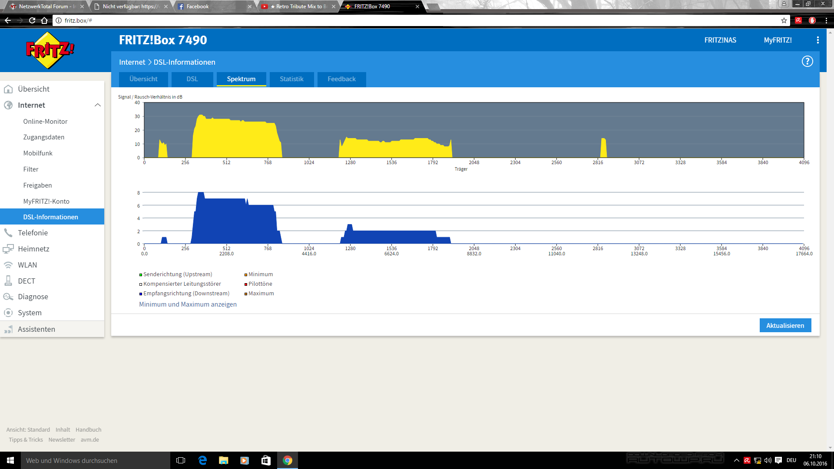Bookmark the page with the star icon
The height and width of the screenshot is (469, 834).
784,20
